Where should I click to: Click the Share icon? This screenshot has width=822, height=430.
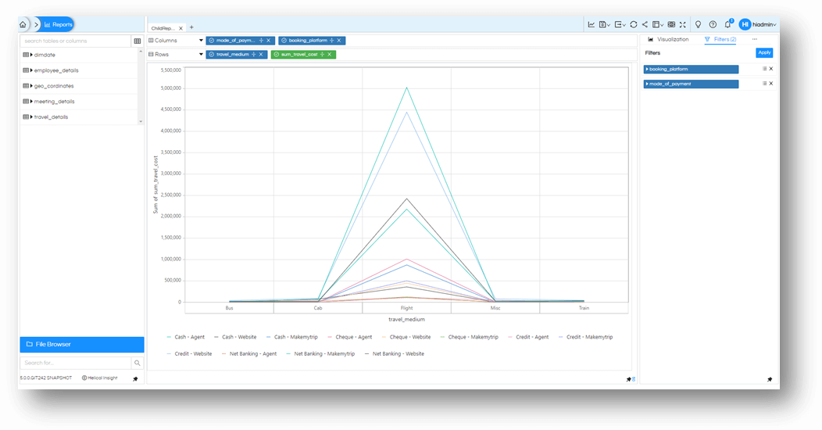645,24
